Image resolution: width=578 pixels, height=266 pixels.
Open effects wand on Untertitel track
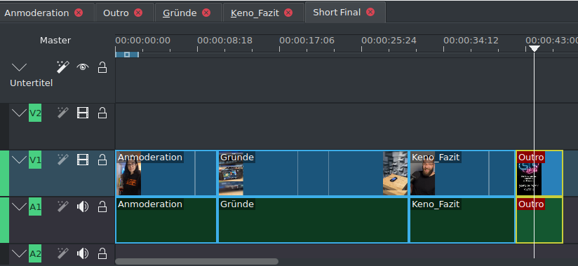tap(62, 67)
